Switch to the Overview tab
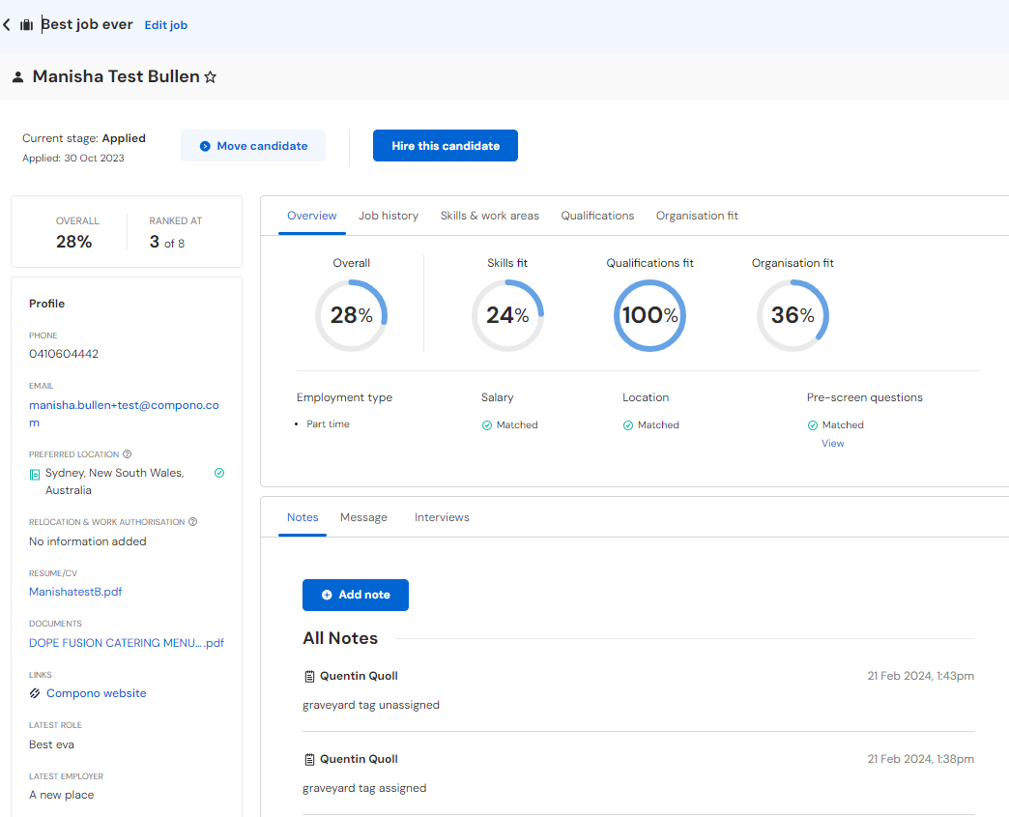 pyautogui.click(x=311, y=216)
